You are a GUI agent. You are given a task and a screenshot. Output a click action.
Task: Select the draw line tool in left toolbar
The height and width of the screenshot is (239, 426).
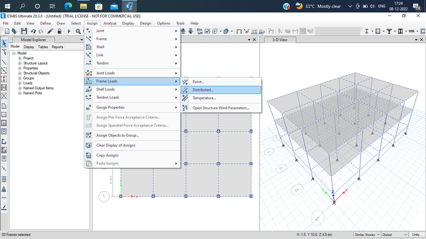click(x=4, y=62)
